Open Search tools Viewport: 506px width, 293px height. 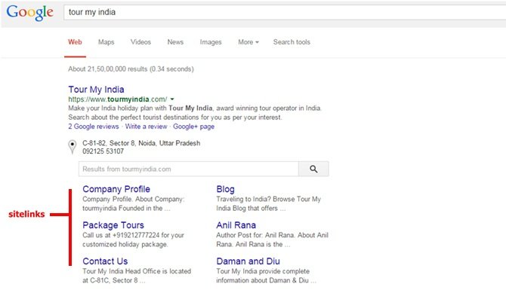point(292,42)
